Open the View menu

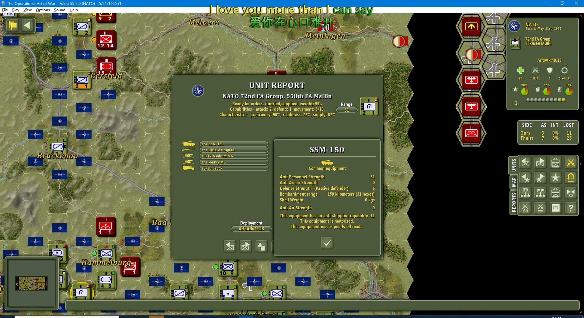click(27, 10)
